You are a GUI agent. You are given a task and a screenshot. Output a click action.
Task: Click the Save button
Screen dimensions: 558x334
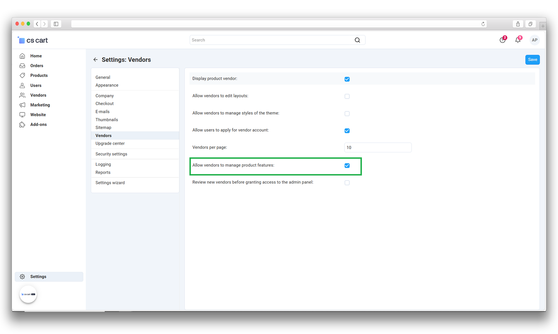pyautogui.click(x=532, y=60)
